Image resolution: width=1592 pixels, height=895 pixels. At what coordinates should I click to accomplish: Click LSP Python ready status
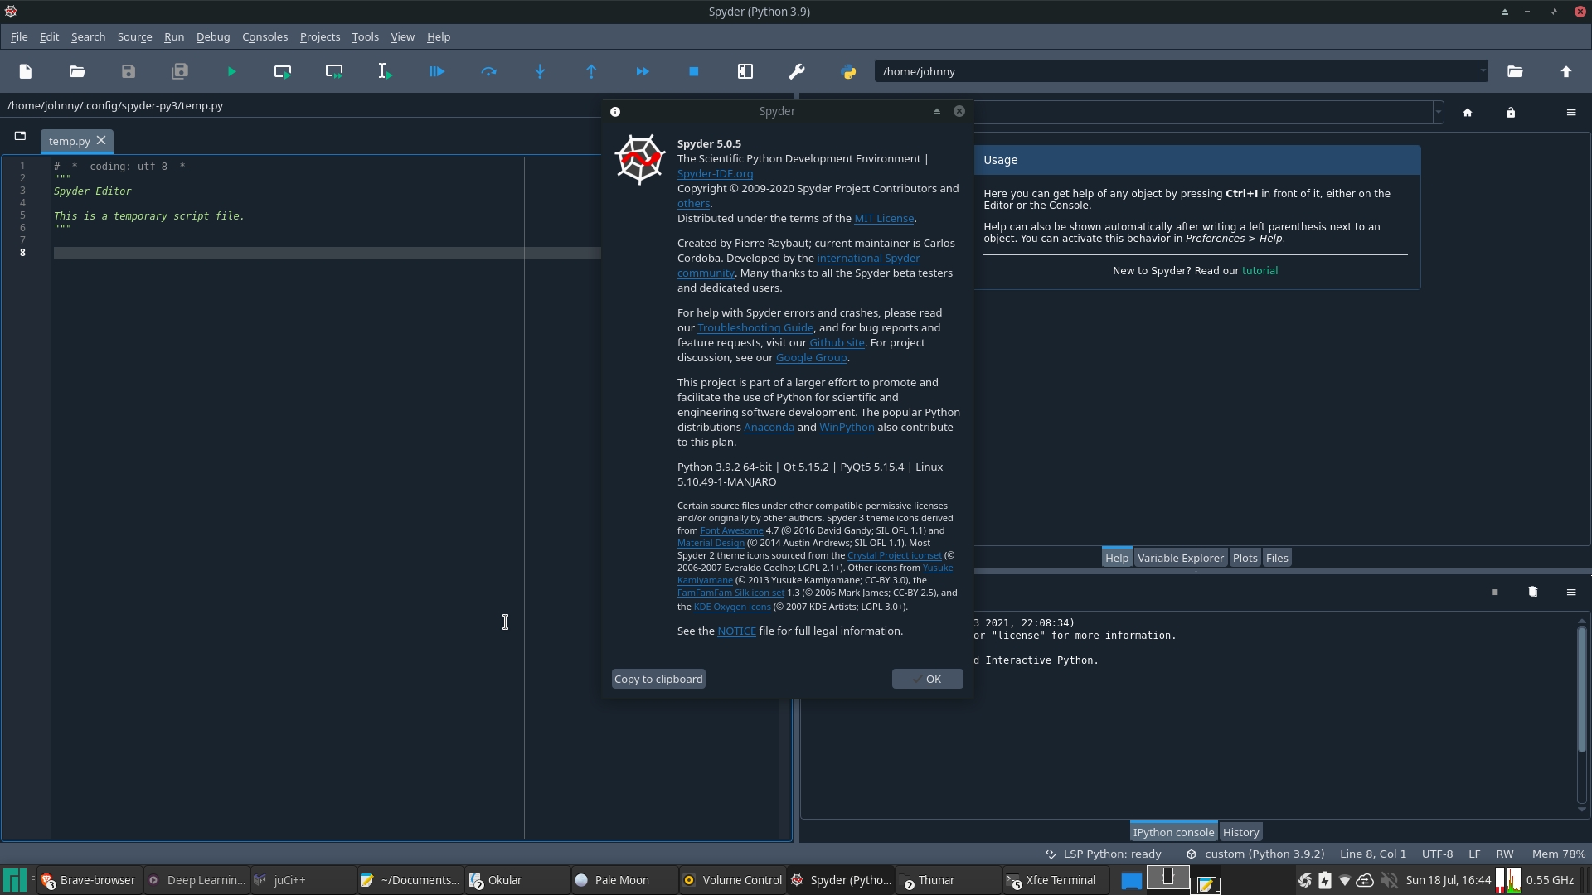pos(1103,854)
